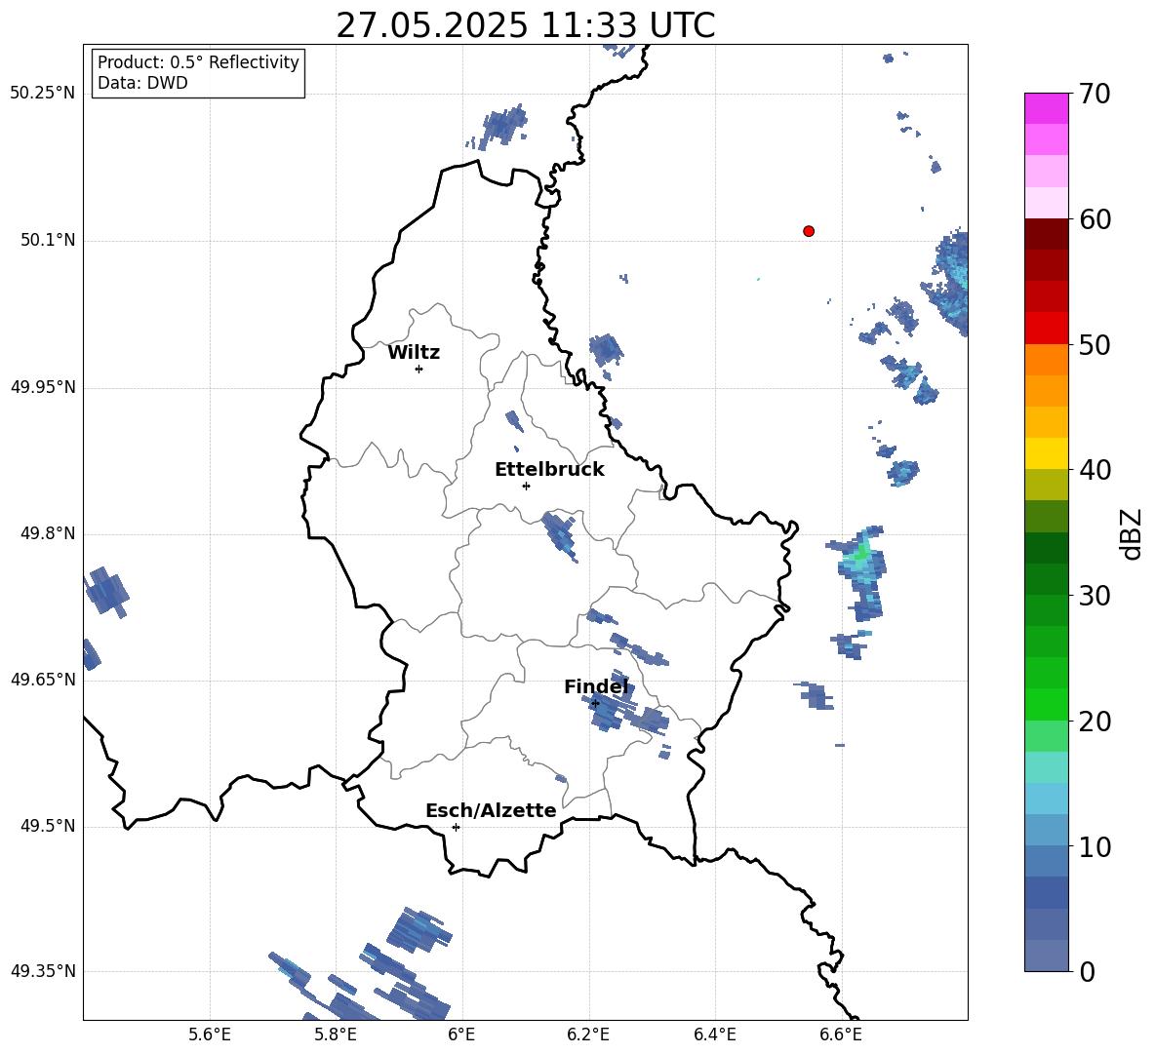Click the Findel city label
1155x1054 pixels.
(x=596, y=686)
